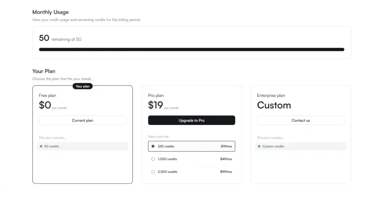Click the large "Custom" price text
Image resolution: width=378 pixels, height=213 pixels.
tap(274, 105)
